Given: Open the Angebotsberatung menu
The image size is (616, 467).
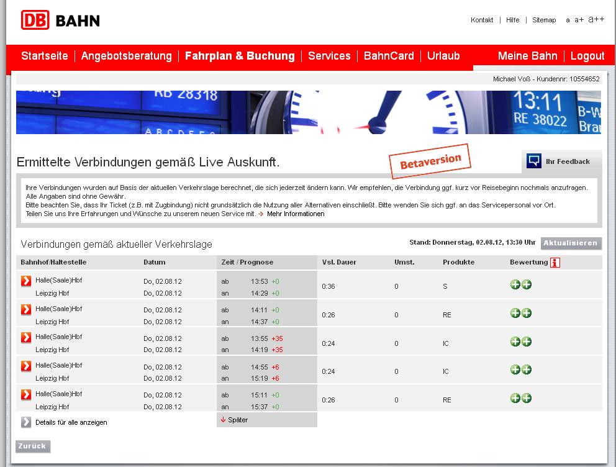Looking at the screenshot, I should coord(127,56).
